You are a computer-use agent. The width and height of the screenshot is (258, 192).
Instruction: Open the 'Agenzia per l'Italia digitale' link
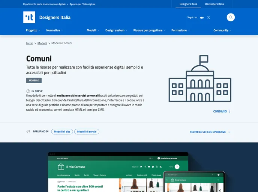[x=80, y=4]
